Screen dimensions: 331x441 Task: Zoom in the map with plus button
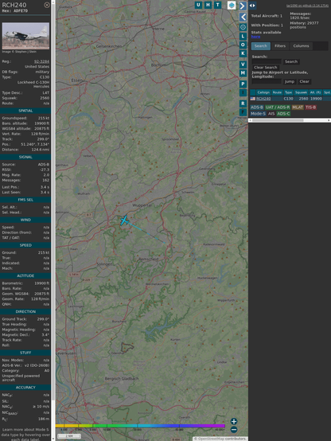click(x=234, y=421)
